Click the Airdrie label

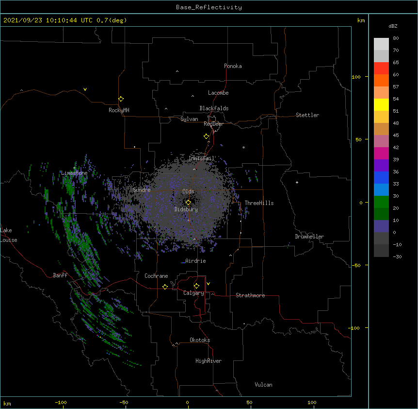[x=196, y=261]
